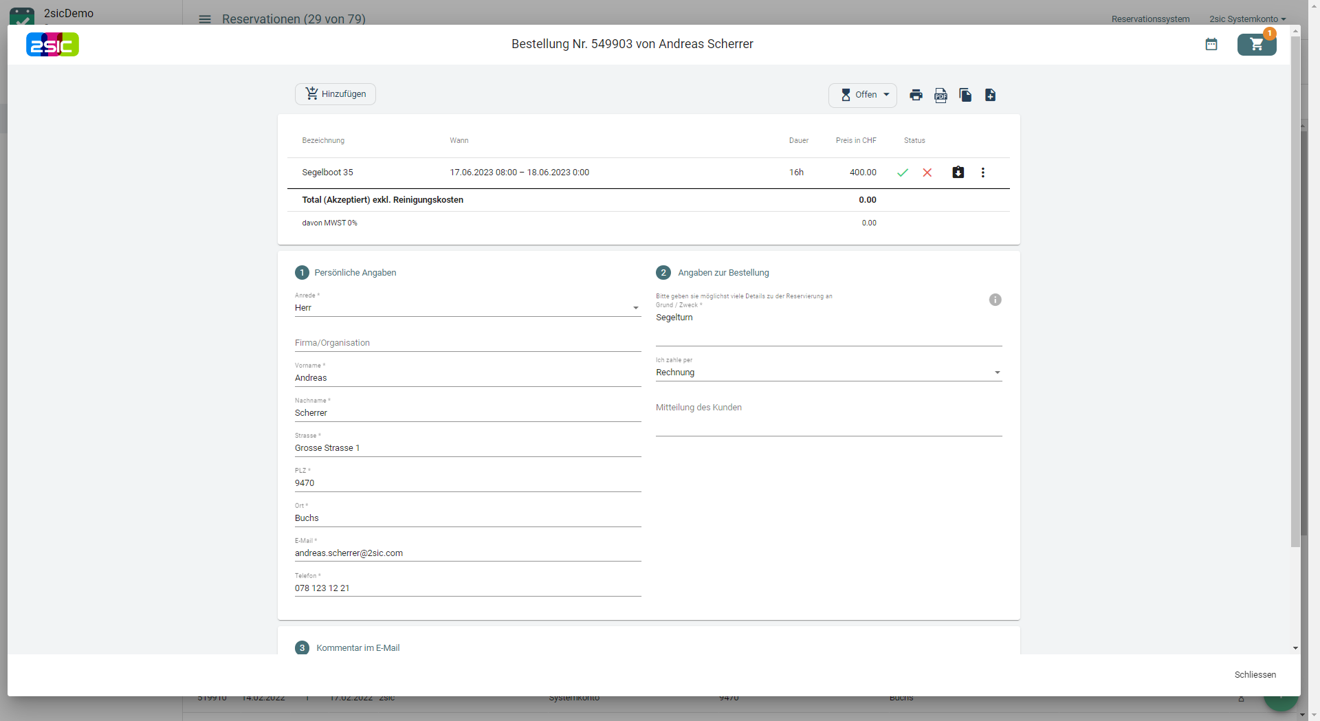Open the Offen status dropdown
Screen dimensions: 1320x721
pyautogui.click(x=863, y=95)
